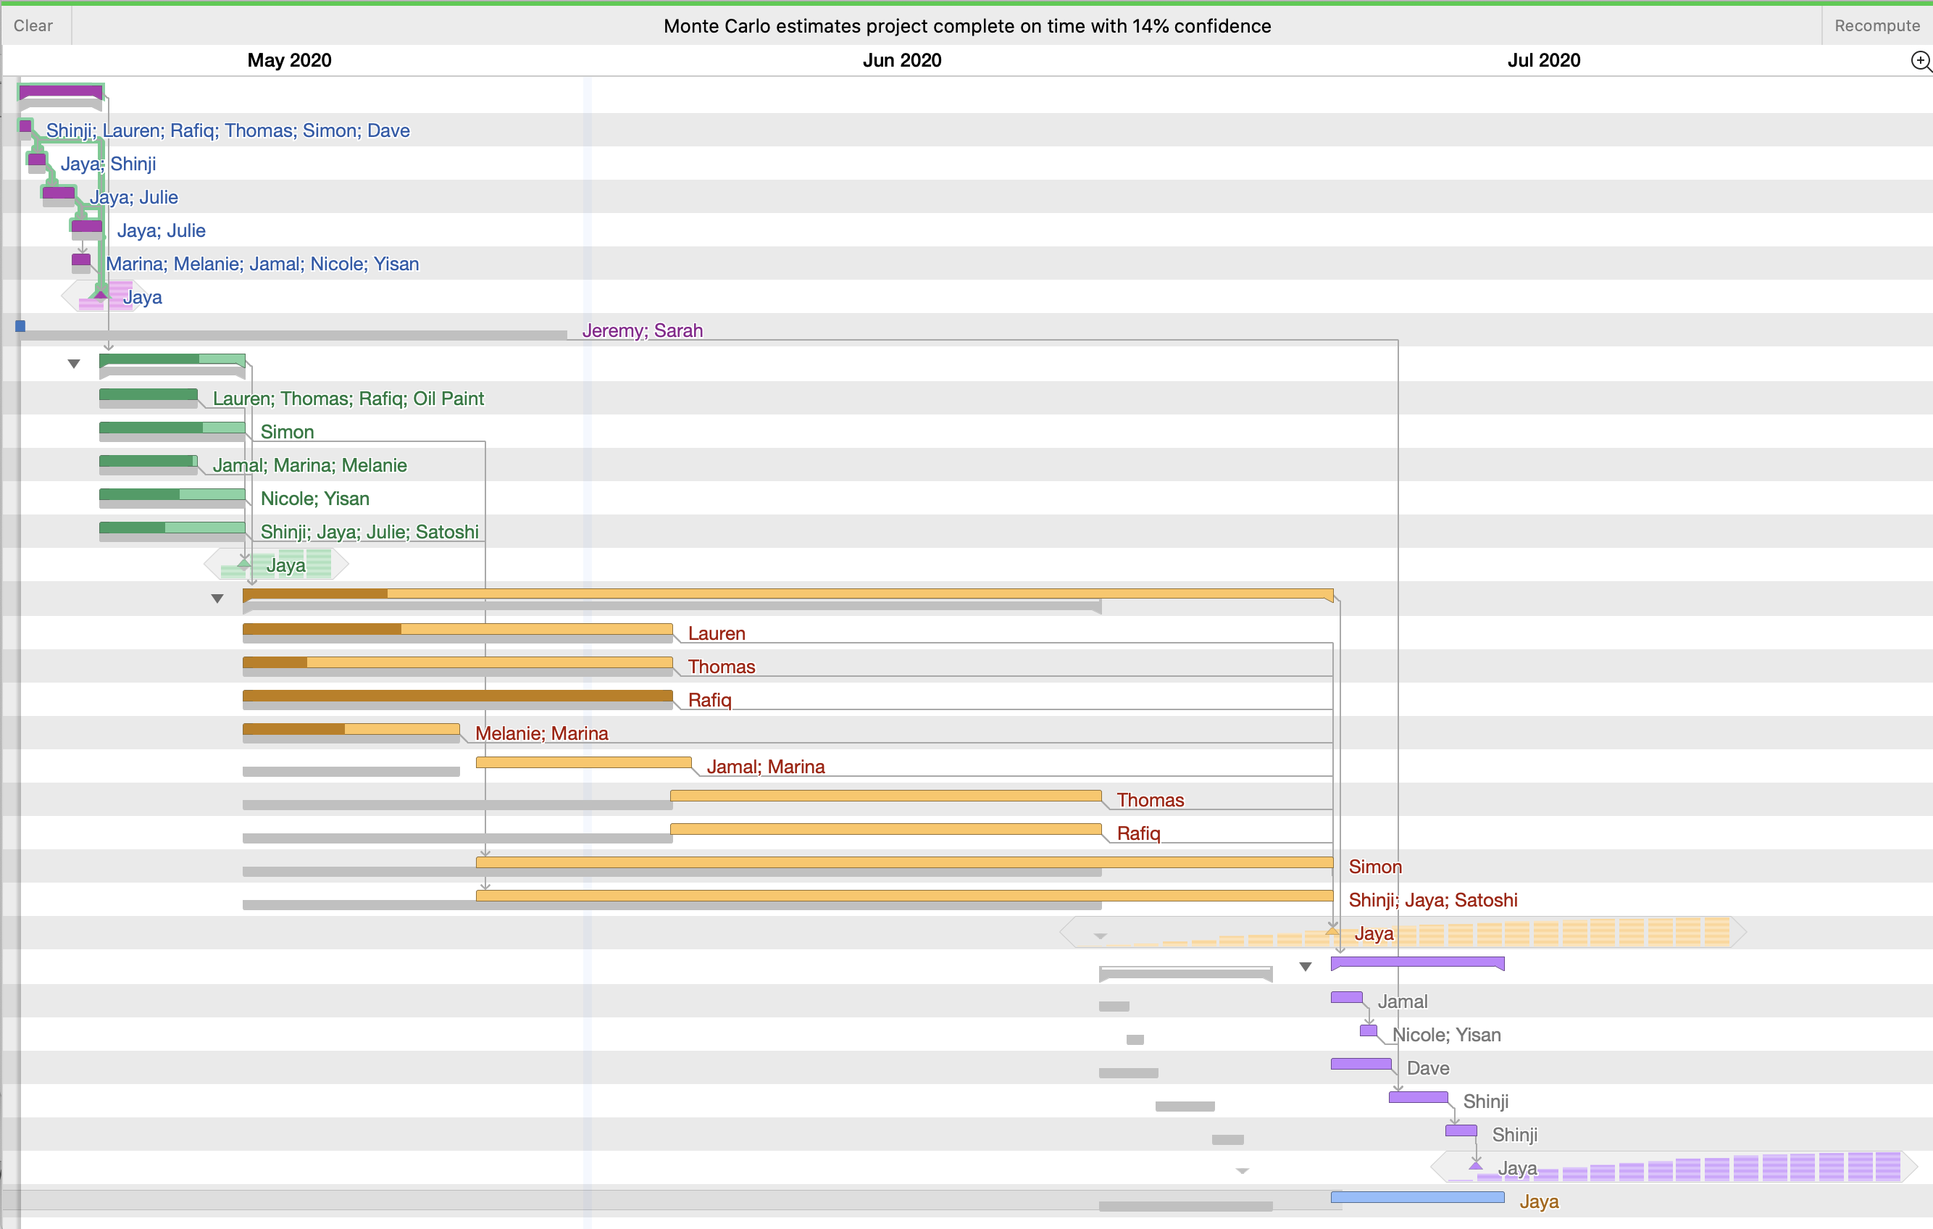The image size is (1933, 1229).
Task: Click Marina; Melanie; Jamal; Nicole; Yisan label
Action: [x=262, y=264]
